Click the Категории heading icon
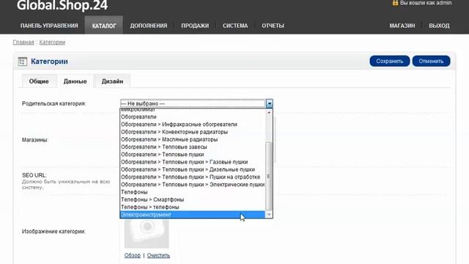The height and width of the screenshot is (264, 469). point(23,62)
